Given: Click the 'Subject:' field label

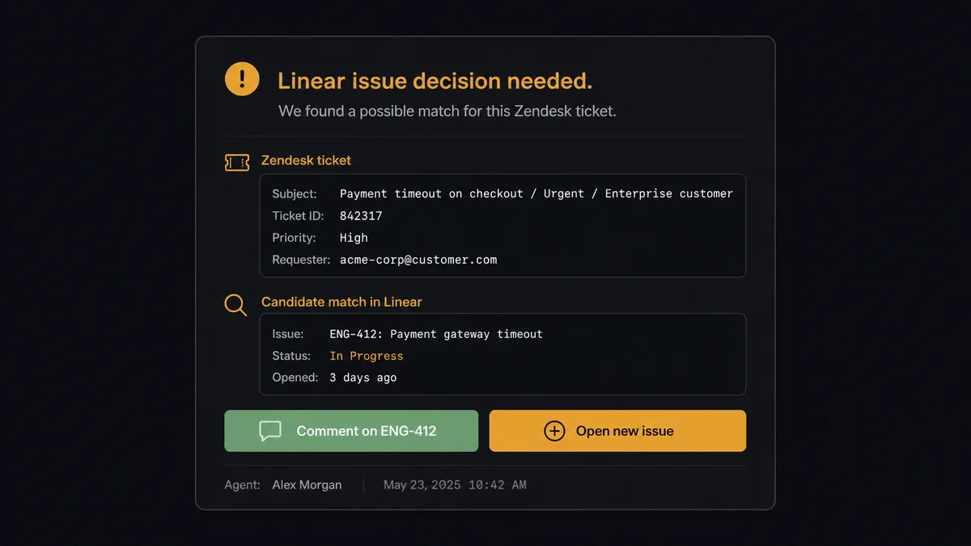Looking at the screenshot, I should coord(295,194).
